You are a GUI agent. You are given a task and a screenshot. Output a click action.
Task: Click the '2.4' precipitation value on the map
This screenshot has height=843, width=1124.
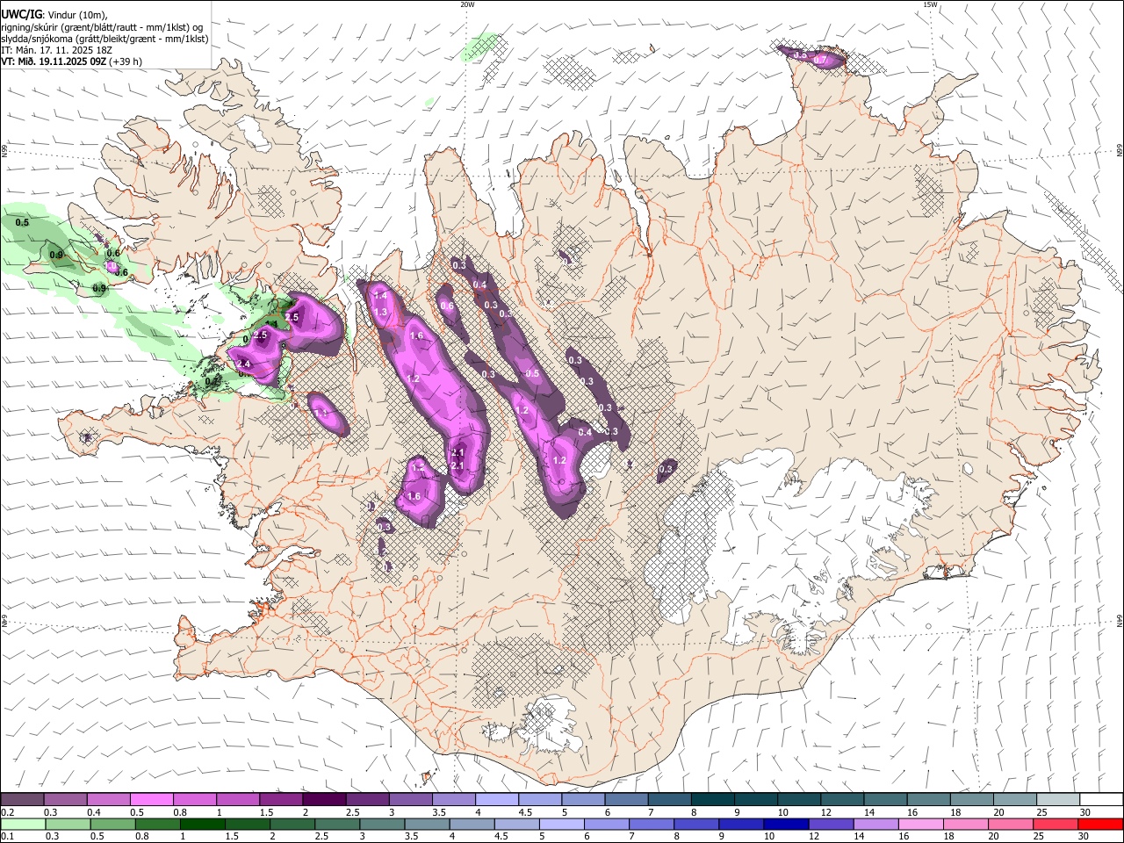click(x=244, y=364)
